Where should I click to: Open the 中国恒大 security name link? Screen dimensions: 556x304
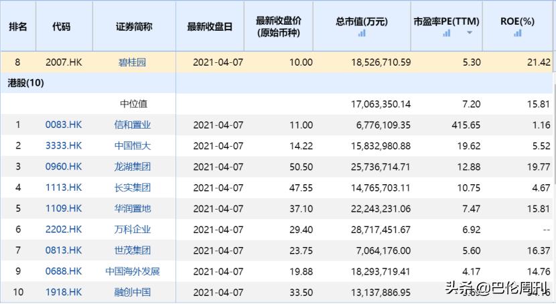pyautogui.click(x=133, y=145)
